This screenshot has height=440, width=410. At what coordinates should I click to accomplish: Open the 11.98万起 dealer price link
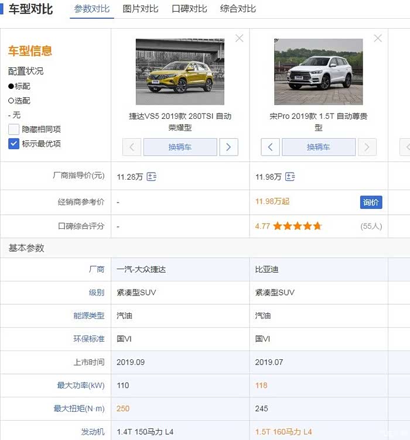pyautogui.click(x=272, y=201)
